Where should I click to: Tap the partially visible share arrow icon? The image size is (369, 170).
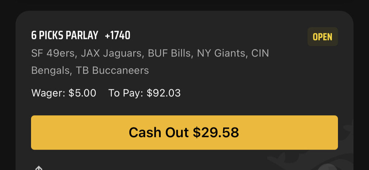point(38,168)
